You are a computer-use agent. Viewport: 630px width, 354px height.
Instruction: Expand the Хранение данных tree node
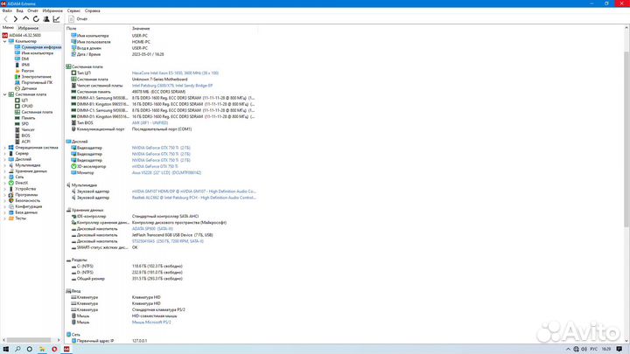[x=5, y=171]
